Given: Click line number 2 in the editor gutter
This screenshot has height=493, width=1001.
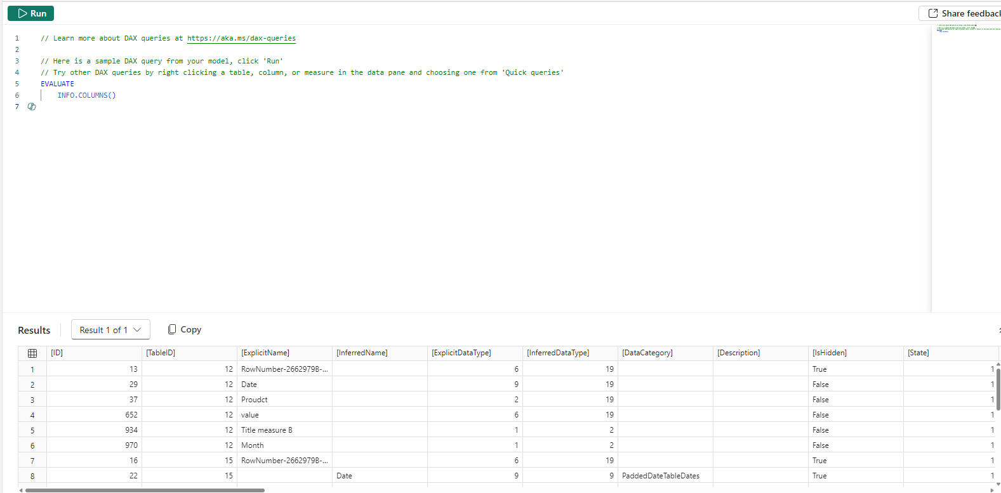Looking at the screenshot, I should point(17,49).
